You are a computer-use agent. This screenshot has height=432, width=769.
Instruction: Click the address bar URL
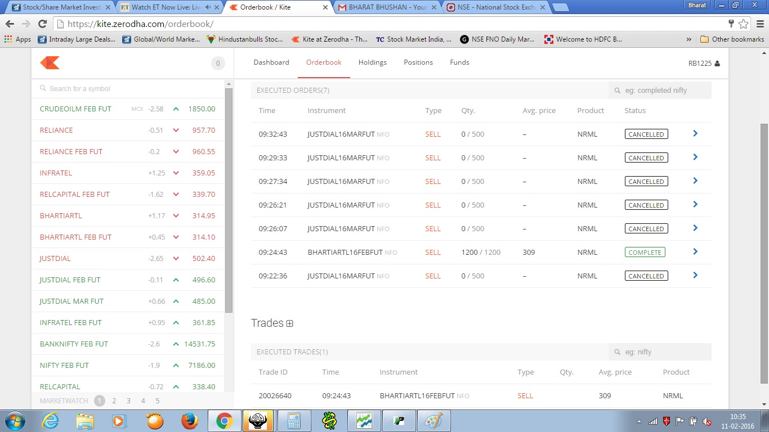[x=140, y=24]
